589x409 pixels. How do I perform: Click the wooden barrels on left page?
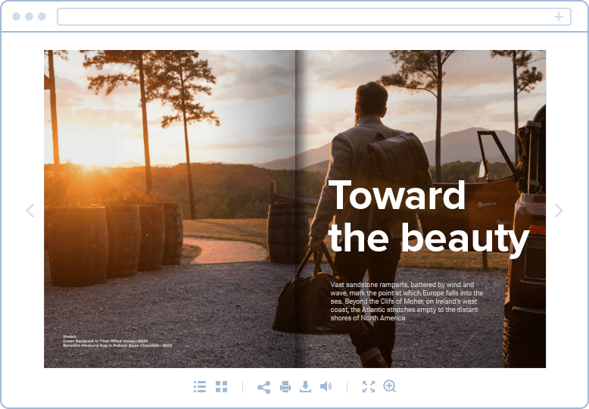tap(114, 242)
